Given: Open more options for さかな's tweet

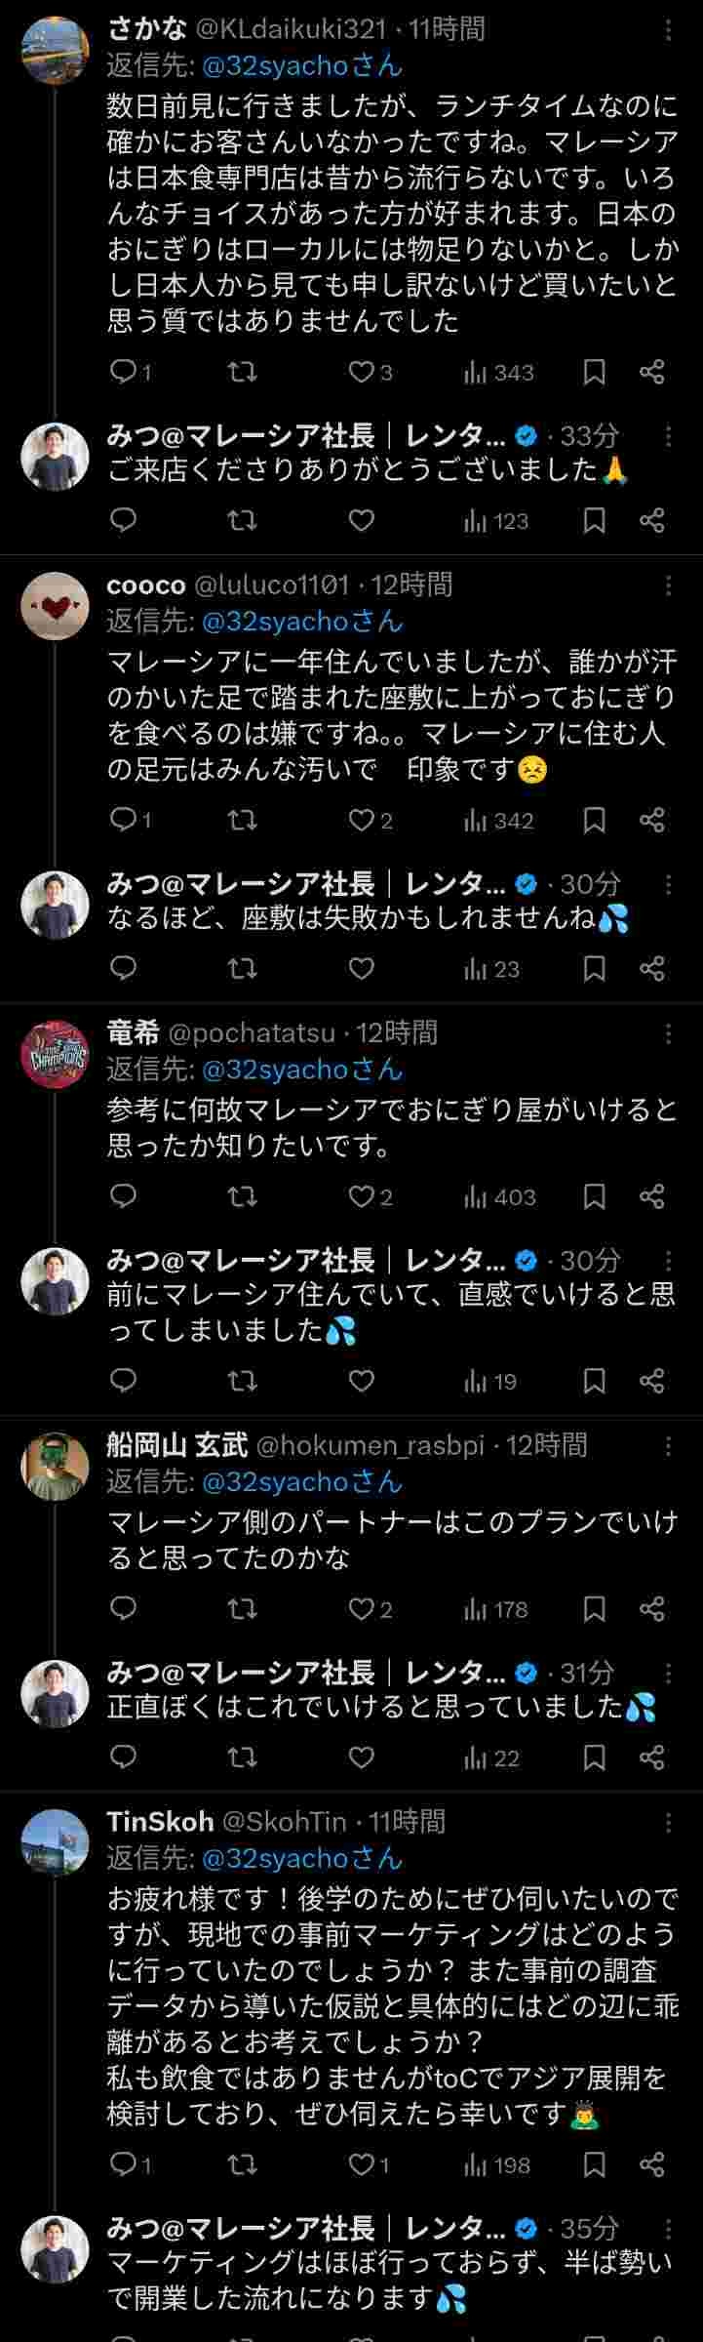Looking at the screenshot, I should 668,30.
